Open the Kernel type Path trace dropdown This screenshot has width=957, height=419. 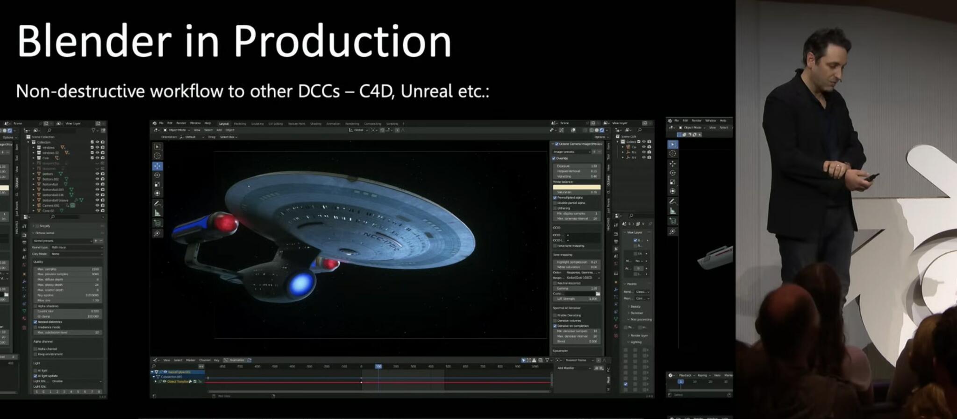76,247
